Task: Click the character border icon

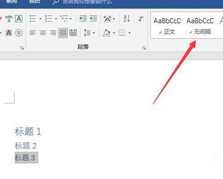Action: 19,19
